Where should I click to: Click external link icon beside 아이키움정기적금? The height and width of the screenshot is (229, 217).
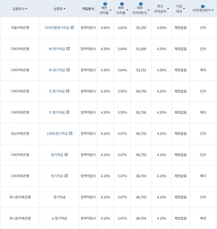pyautogui.click(x=72, y=28)
